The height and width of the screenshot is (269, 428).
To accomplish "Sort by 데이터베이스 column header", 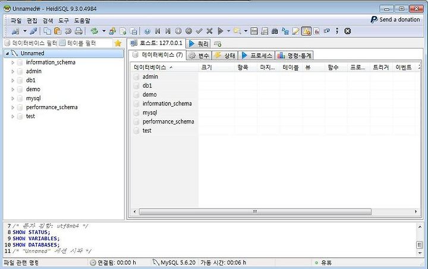I will tap(165, 67).
